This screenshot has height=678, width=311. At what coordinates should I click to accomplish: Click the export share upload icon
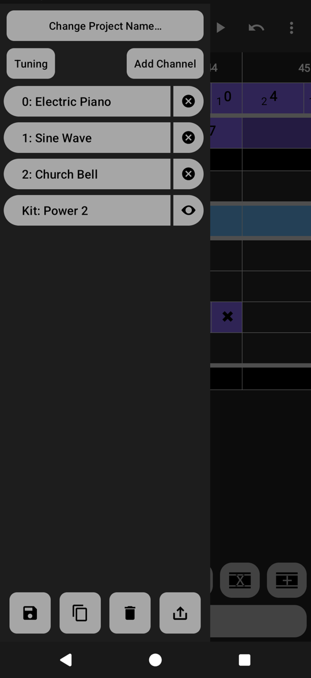coord(180,613)
